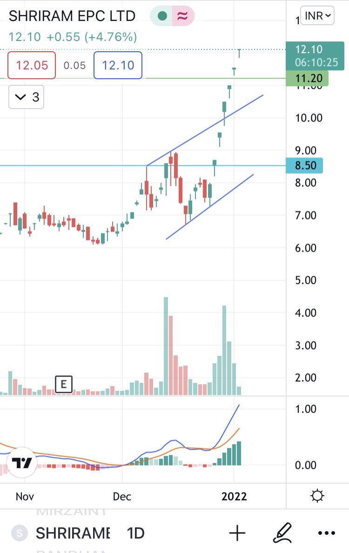Expand the indicators legend showing 3
Image resolution: width=349 pixels, height=553 pixels.
pyautogui.click(x=27, y=97)
